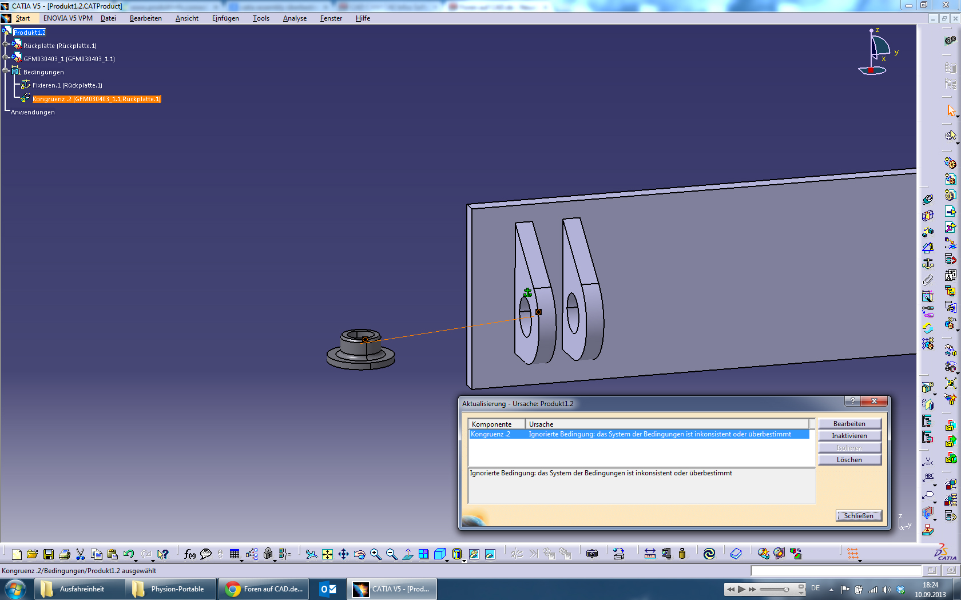This screenshot has height=600, width=961.
Task: Zoom out with the magnifier minus icon
Action: (x=391, y=554)
